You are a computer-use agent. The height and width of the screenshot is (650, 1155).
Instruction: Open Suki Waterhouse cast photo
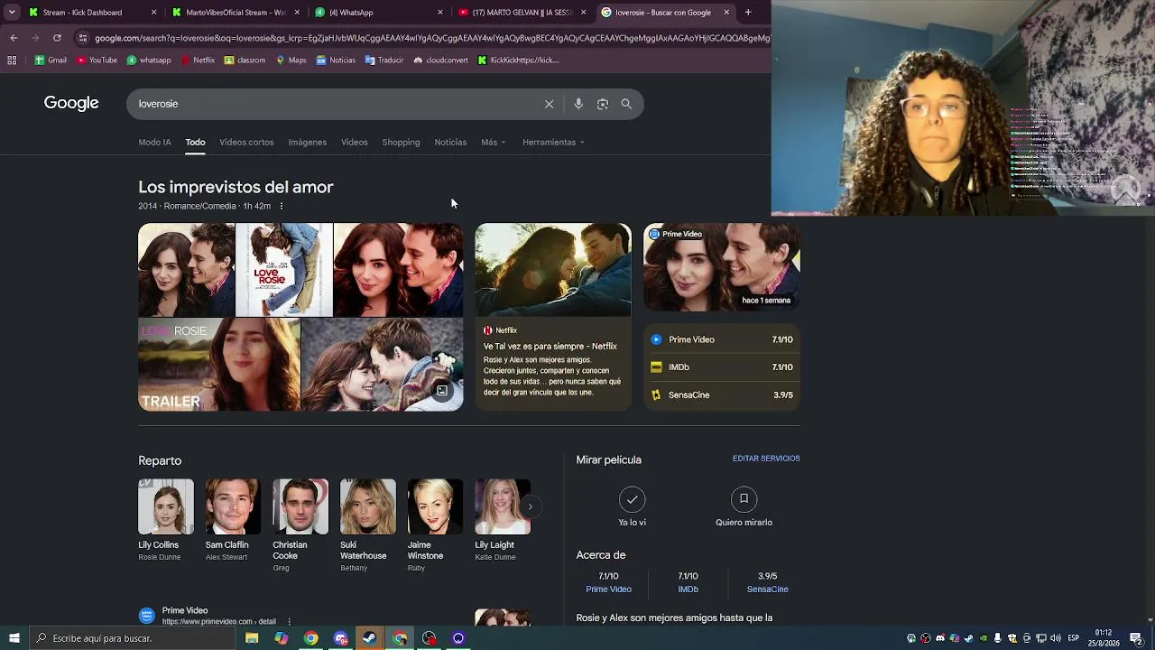coord(368,507)
